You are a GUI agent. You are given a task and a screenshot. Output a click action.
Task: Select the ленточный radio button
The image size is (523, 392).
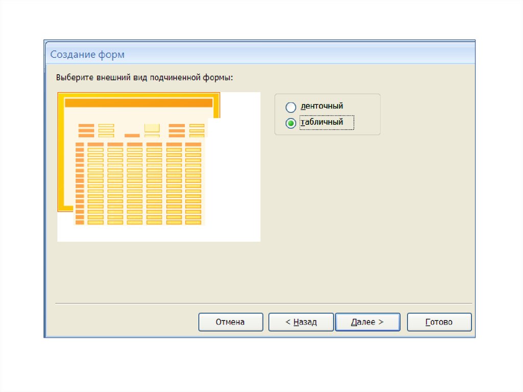pos(291,107)
